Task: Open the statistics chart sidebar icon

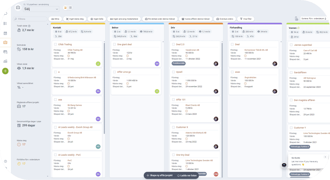Action: tap(5, 61)
